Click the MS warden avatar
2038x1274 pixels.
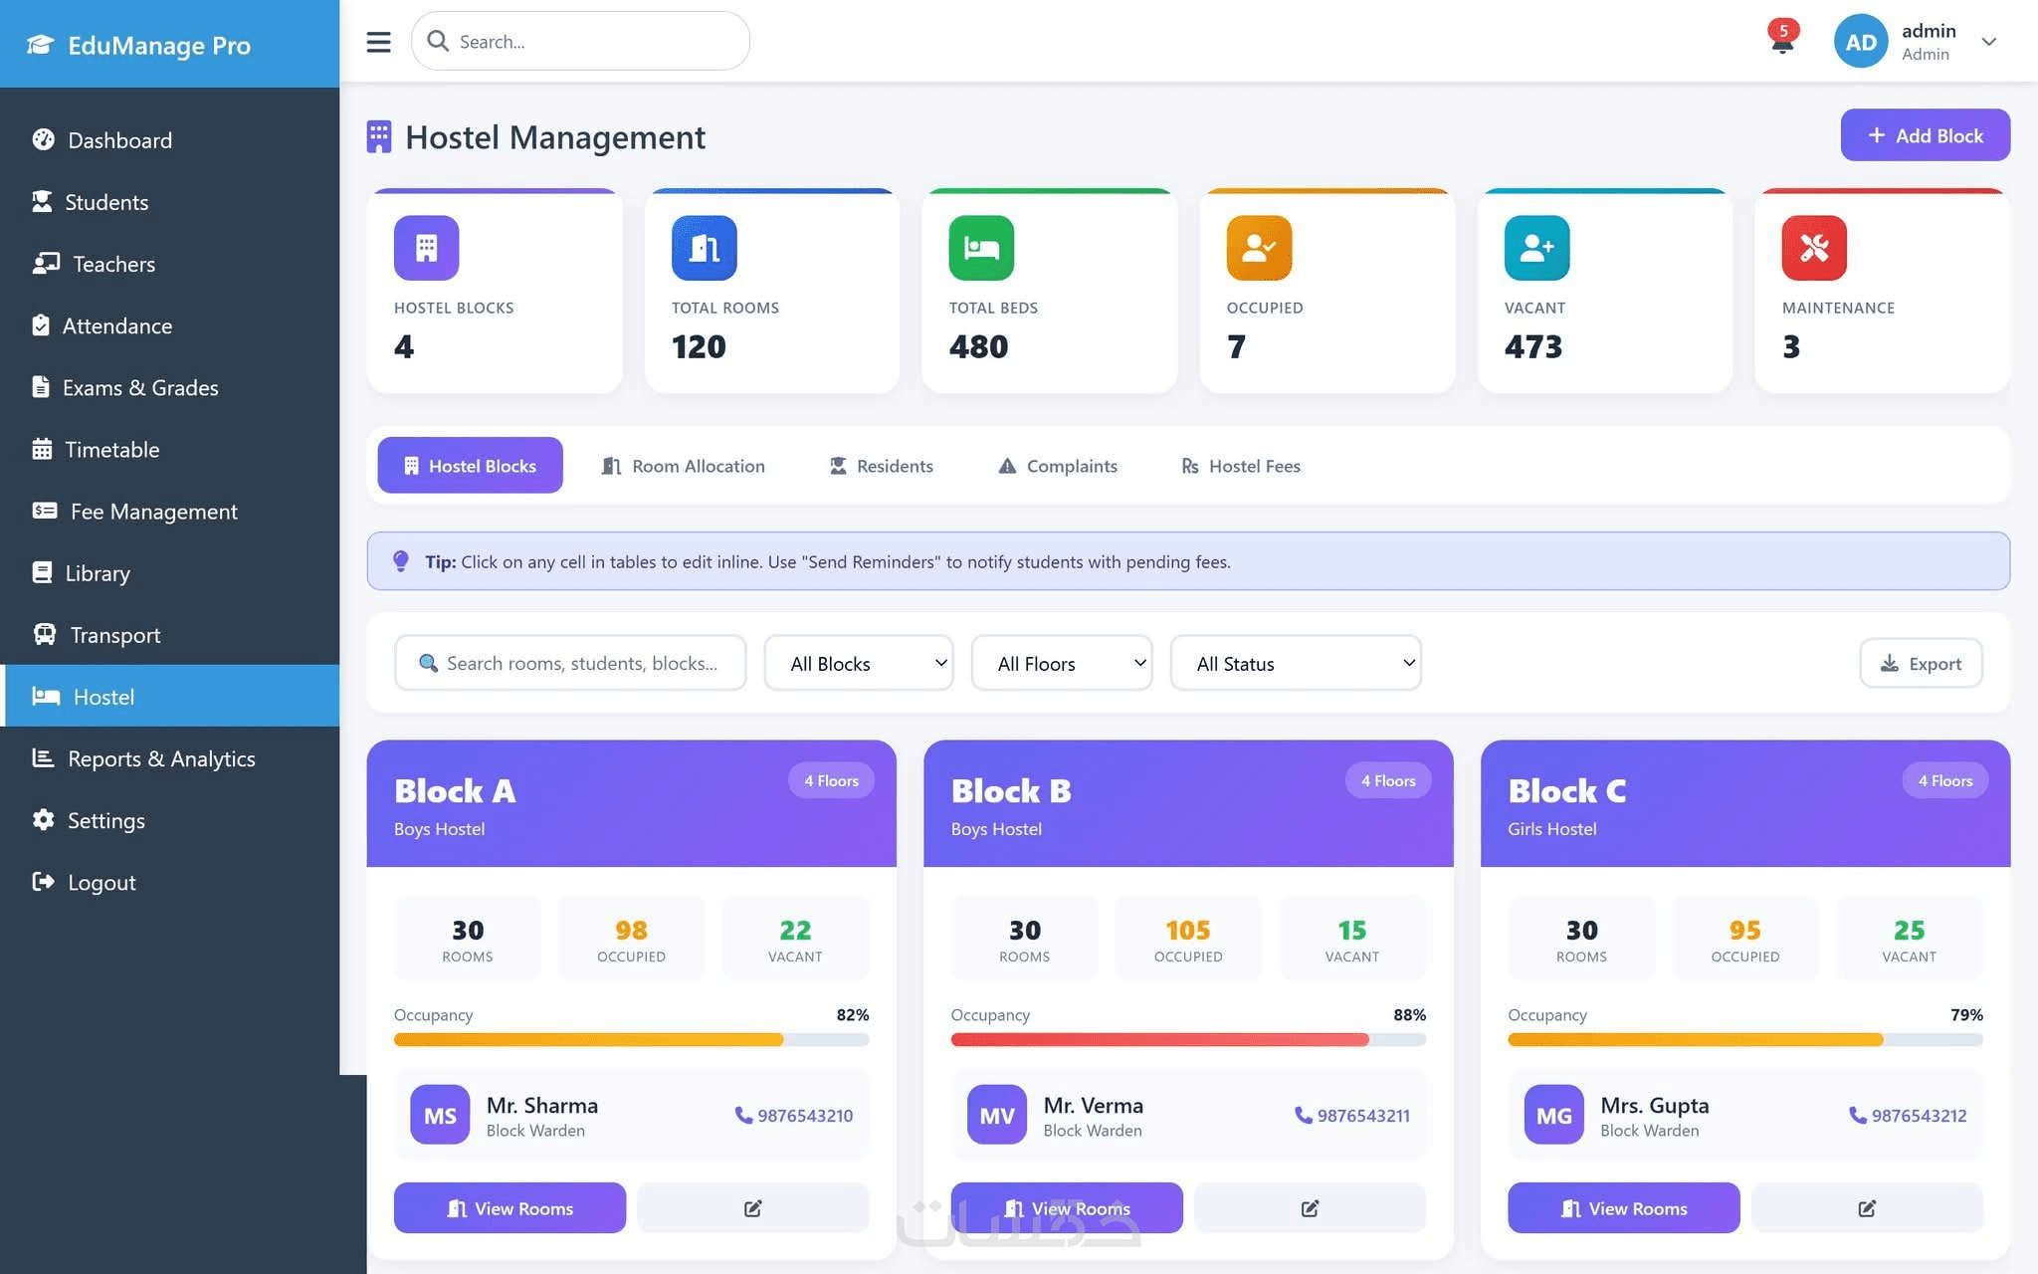point(440,1115)
